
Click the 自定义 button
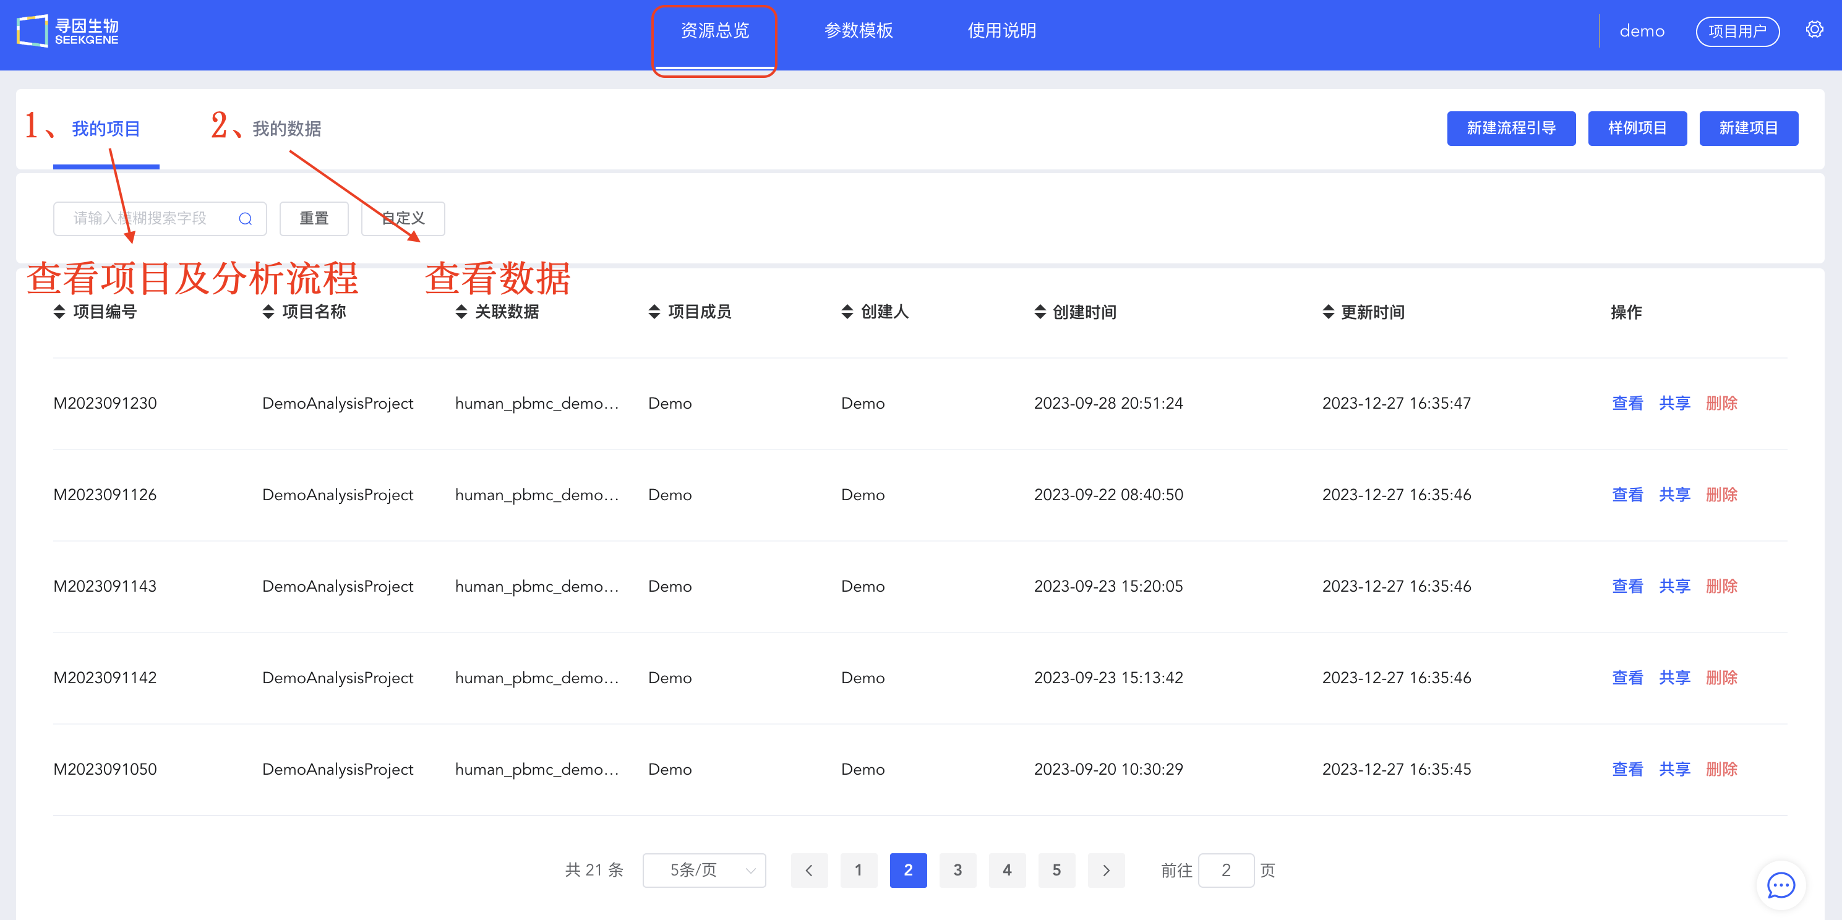pos(403,219)
